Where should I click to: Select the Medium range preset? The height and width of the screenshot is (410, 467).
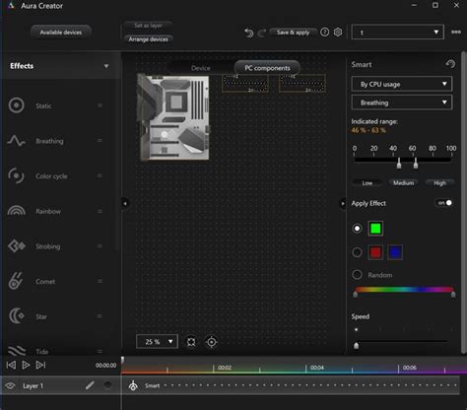404,182
